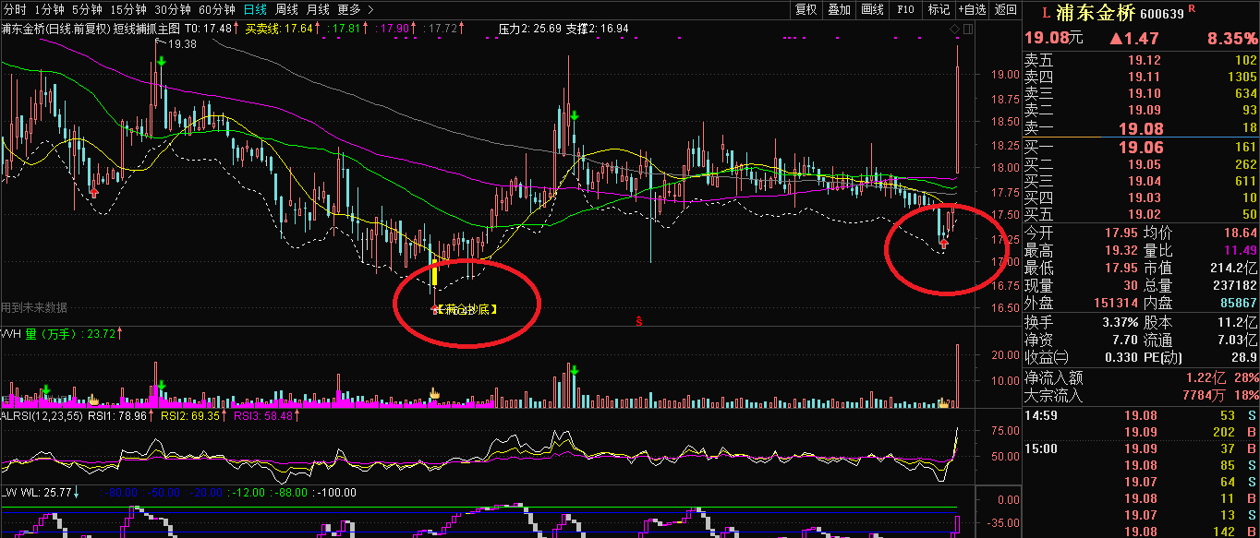Switch to the 15分钟 chart period
1260x538 pixels.
click(x=128, y=10)
